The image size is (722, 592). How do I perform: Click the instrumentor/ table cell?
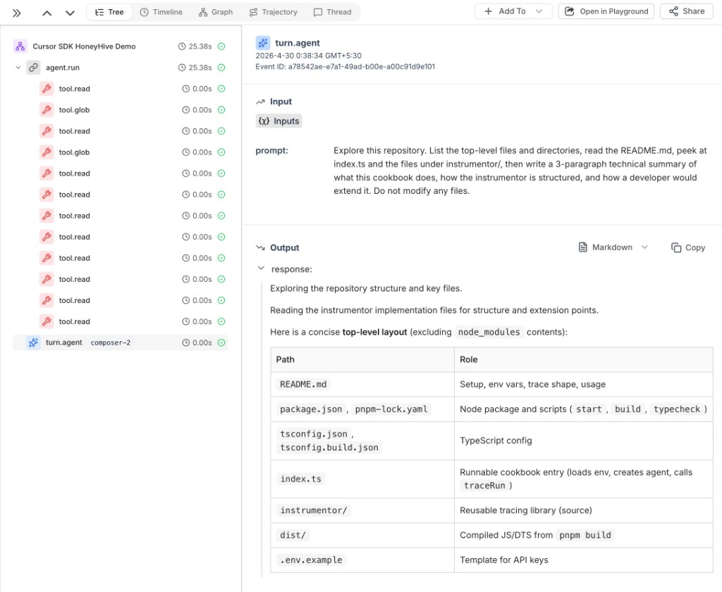click(362, 510)
